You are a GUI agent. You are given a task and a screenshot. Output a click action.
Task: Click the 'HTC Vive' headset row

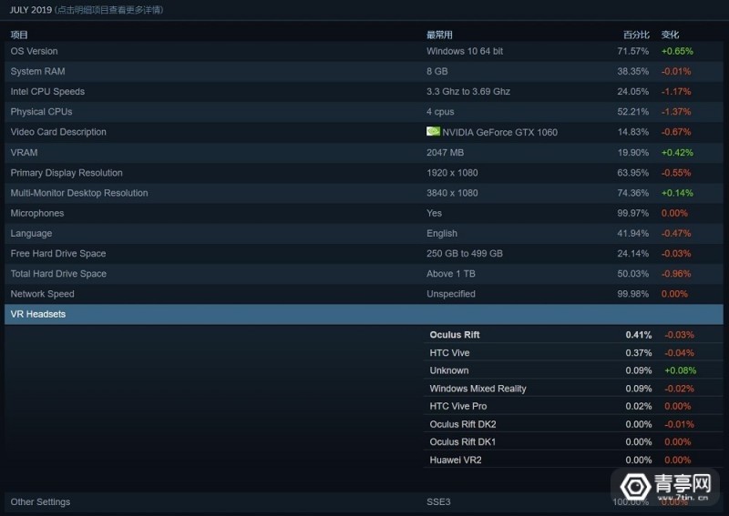tap(573, 353)
